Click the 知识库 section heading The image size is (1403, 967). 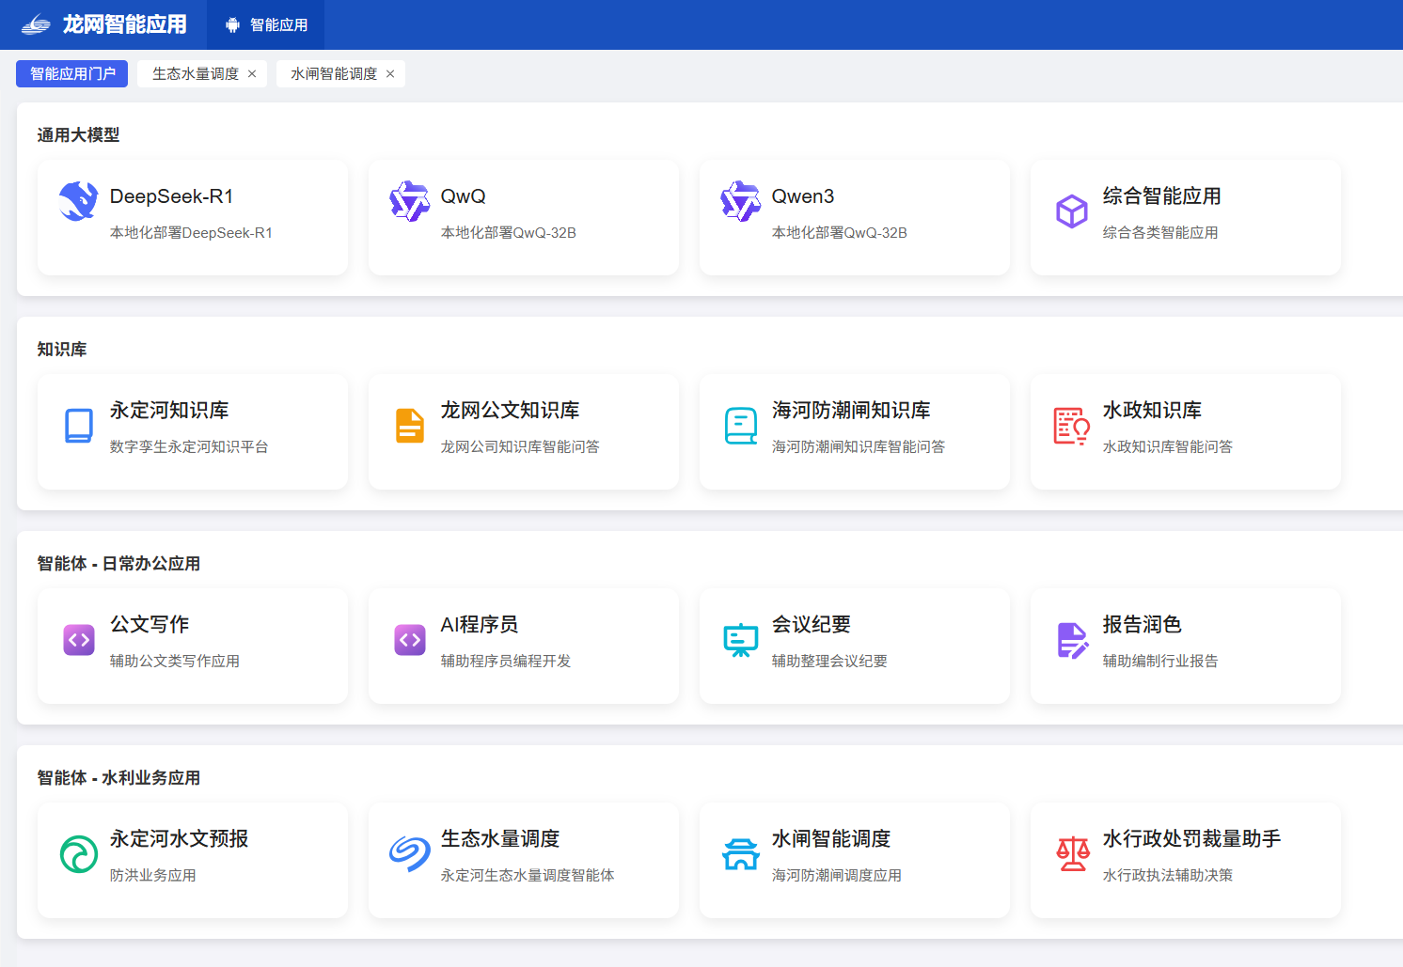(x=62, y=350)
